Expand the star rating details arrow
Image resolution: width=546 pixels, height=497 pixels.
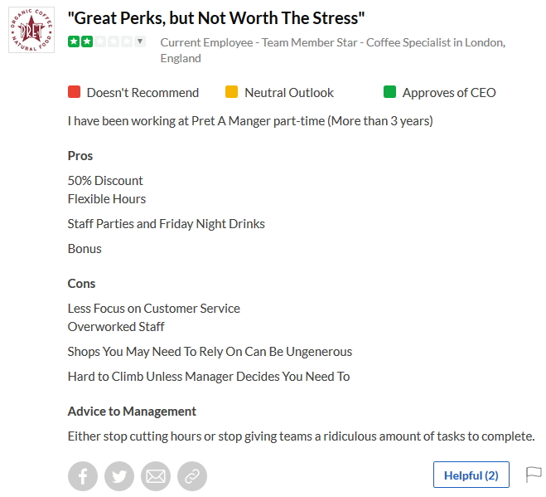point(140,41)
